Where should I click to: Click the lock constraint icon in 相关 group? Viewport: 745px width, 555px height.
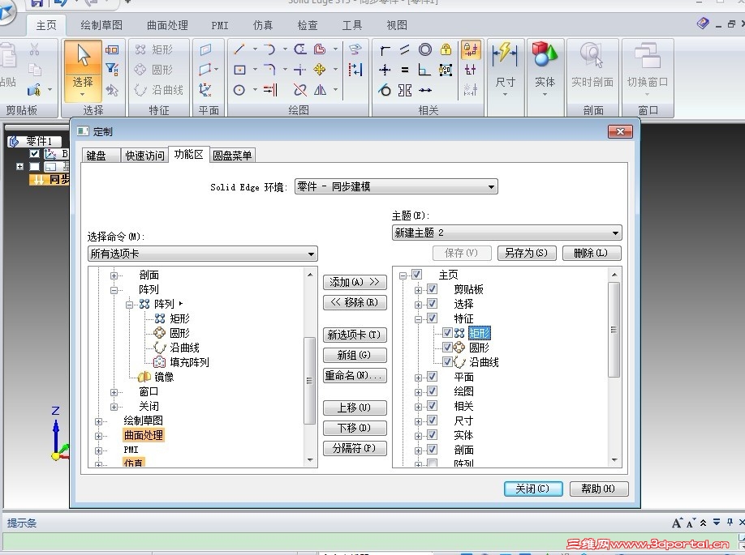(446, 49)
